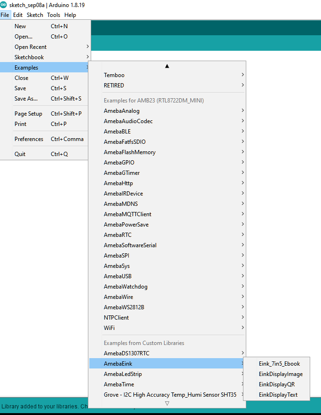Image resolution: width=321 pixels, height=415 pixels.
Task: Click Save in the File menu
Action: (44, 88)
